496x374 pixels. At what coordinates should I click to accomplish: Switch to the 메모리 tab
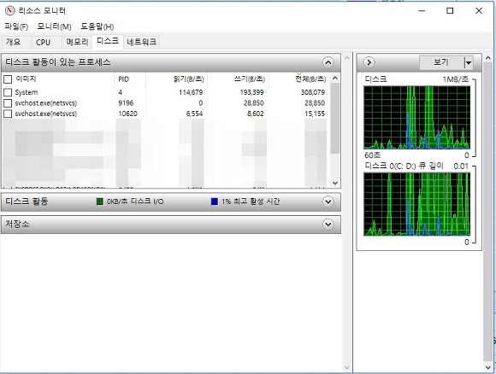[x=77, y=42]
